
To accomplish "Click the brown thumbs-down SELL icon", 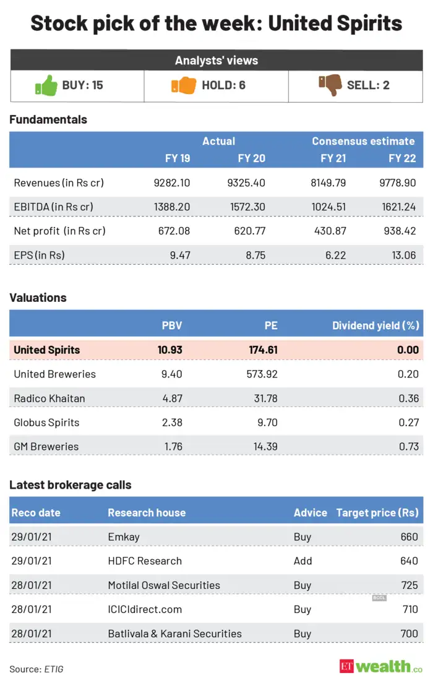I will pyautogui.click(x=330, y=85).
